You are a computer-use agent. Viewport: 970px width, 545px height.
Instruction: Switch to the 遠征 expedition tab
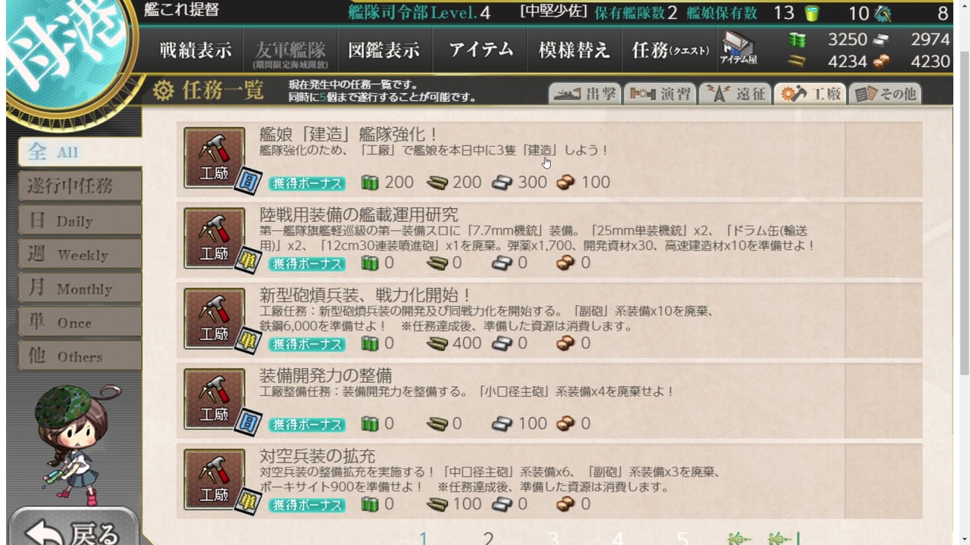click(734, 94)
